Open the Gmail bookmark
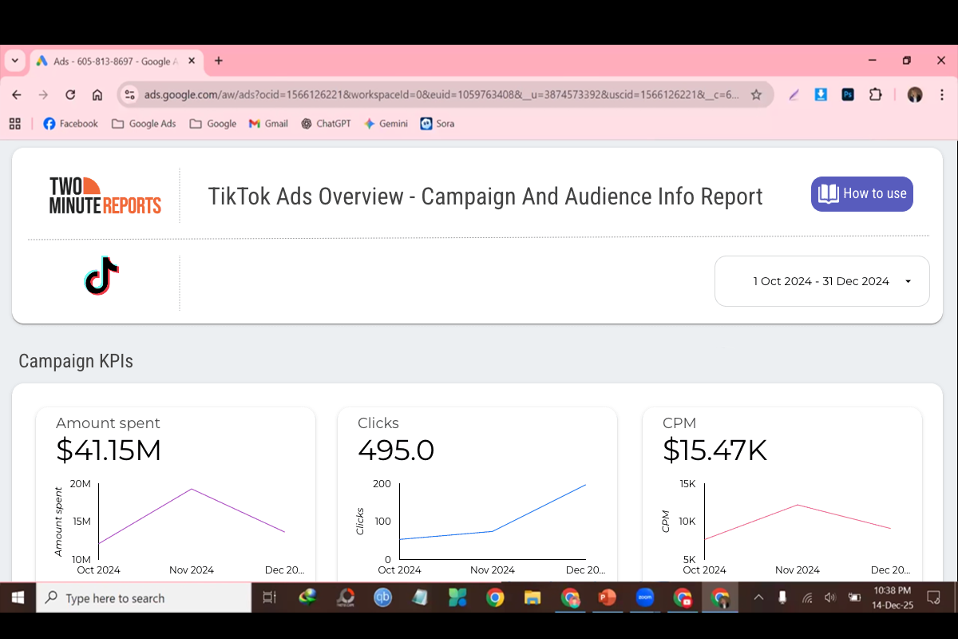Screen dimensions: 958x639 [x=268, y=124]
